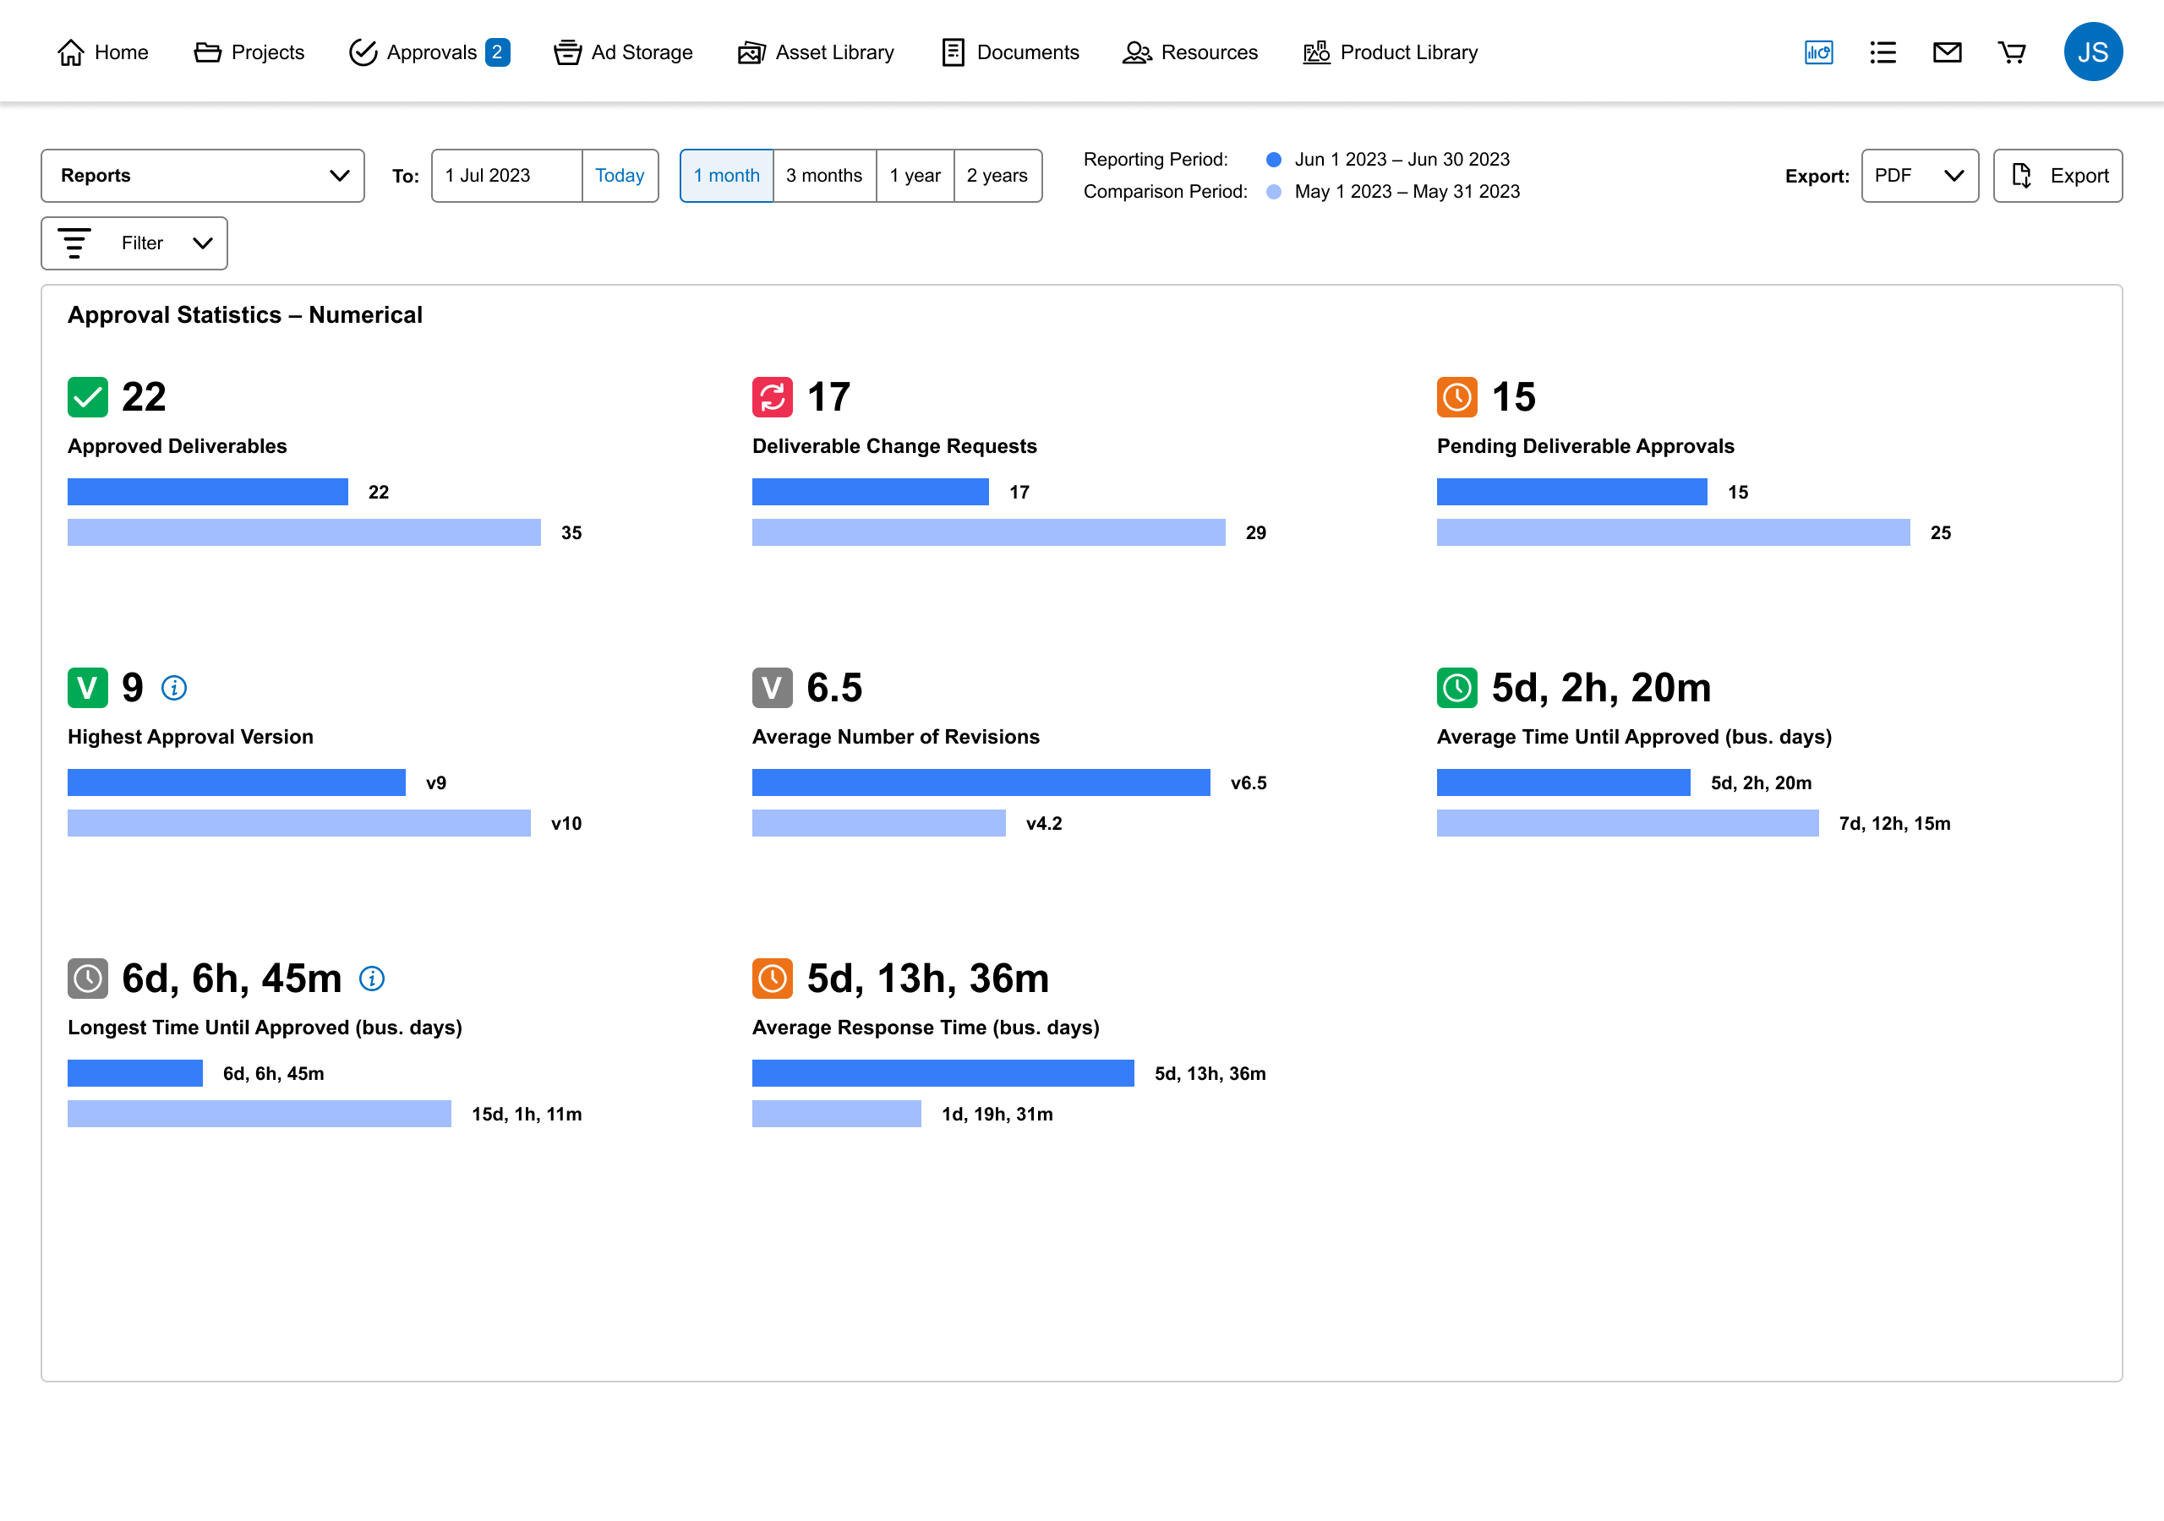Click the grey clock Longest Time Until Approved icon
This screenshot has height=1521, width=2164.
(88, 979)
